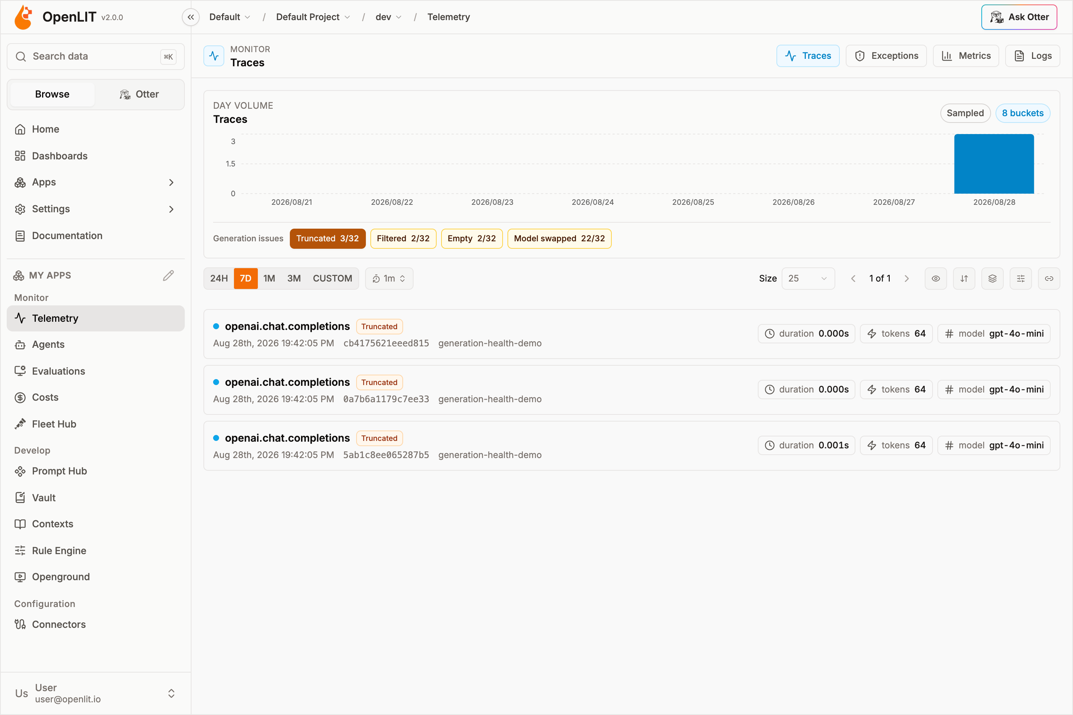Open Connectors in the sidebar

96,624
